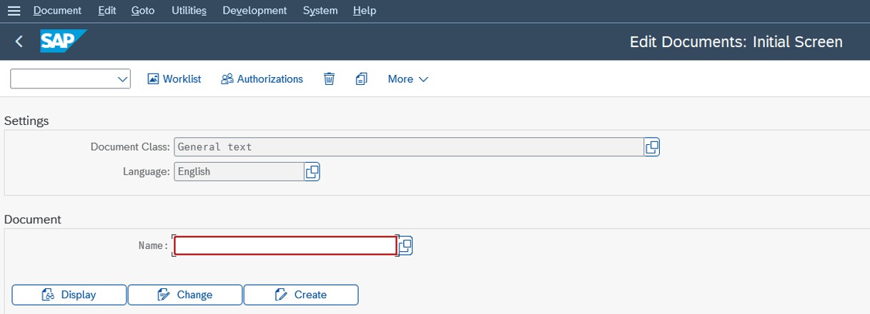Screen dimensions: 870x314
Task: Open the Document menu
Action: 57,11
